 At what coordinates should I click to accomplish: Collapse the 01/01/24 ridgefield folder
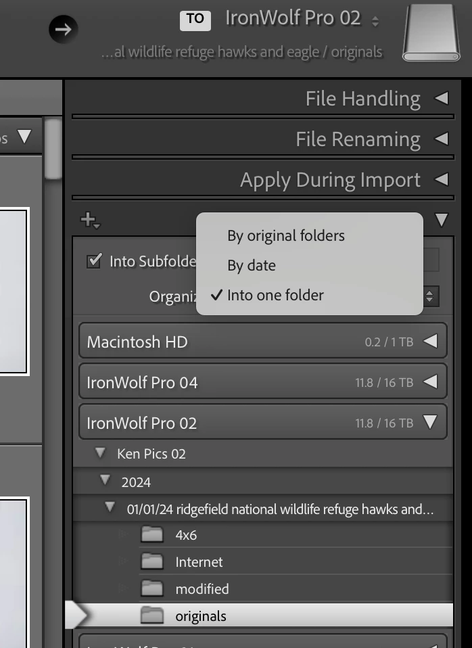click(110, 507)
